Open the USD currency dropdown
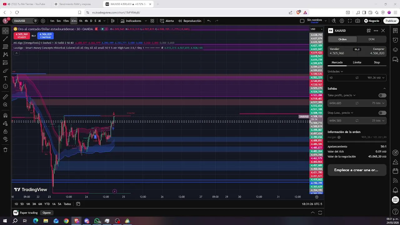Image resolution: width=400 pixels, height=225 pixels. pyautogui.click(x=317, y=29)
